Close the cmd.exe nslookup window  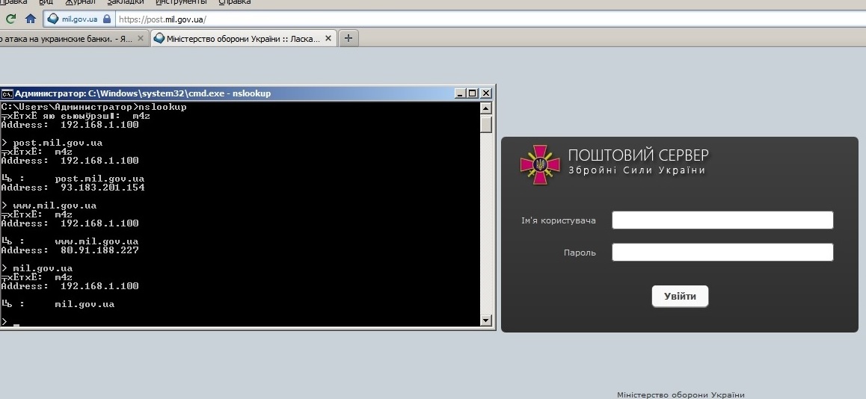[x=486, y=93]
